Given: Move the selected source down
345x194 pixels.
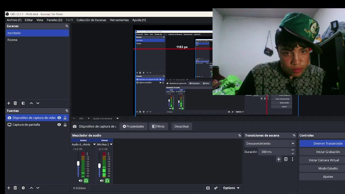Looking at the screenshot, I should (38, 188).
